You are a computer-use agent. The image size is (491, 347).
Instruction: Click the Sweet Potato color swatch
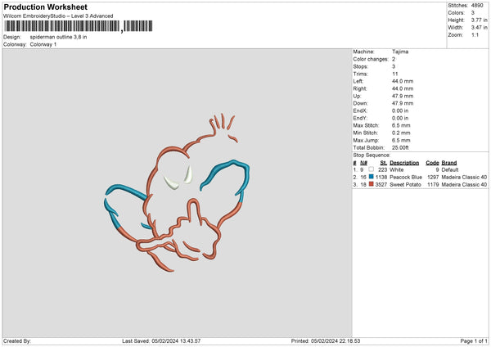[371, 184]
